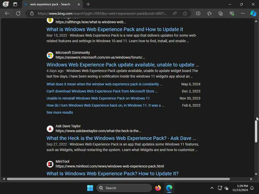View site information lock icon
The image size is (259, 194).
click(32, 13)
